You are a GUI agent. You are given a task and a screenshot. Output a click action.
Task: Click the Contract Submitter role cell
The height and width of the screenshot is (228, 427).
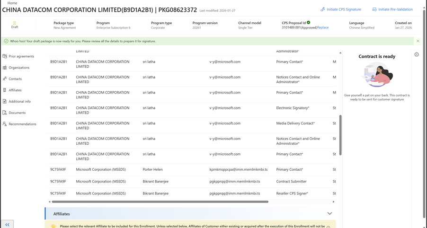click(x=292, y=181)
